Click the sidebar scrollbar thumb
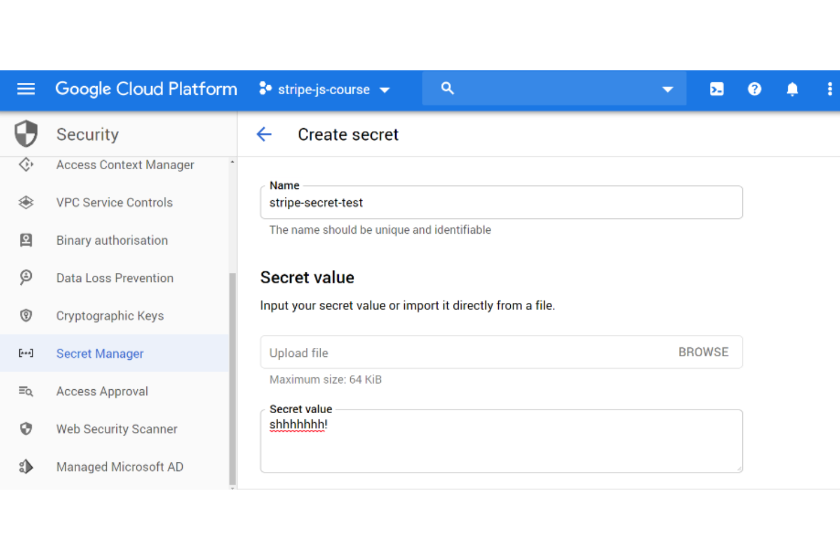 point(232,378)
